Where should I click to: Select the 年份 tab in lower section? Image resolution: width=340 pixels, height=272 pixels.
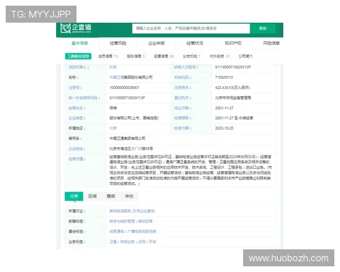[x=129, y=196]
